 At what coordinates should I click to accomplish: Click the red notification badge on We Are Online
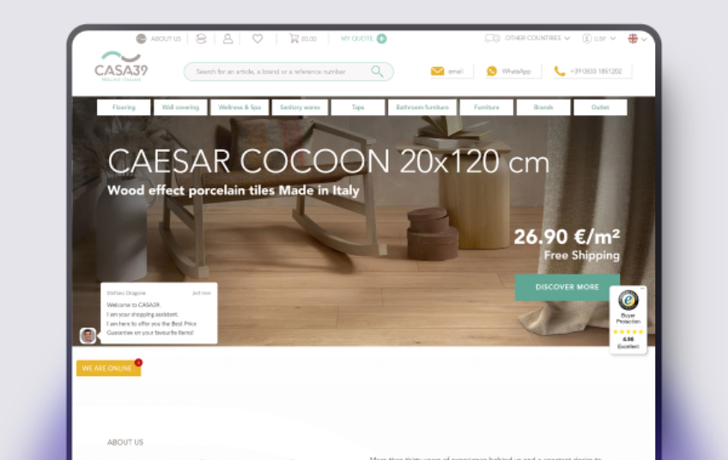coord(138,362)
